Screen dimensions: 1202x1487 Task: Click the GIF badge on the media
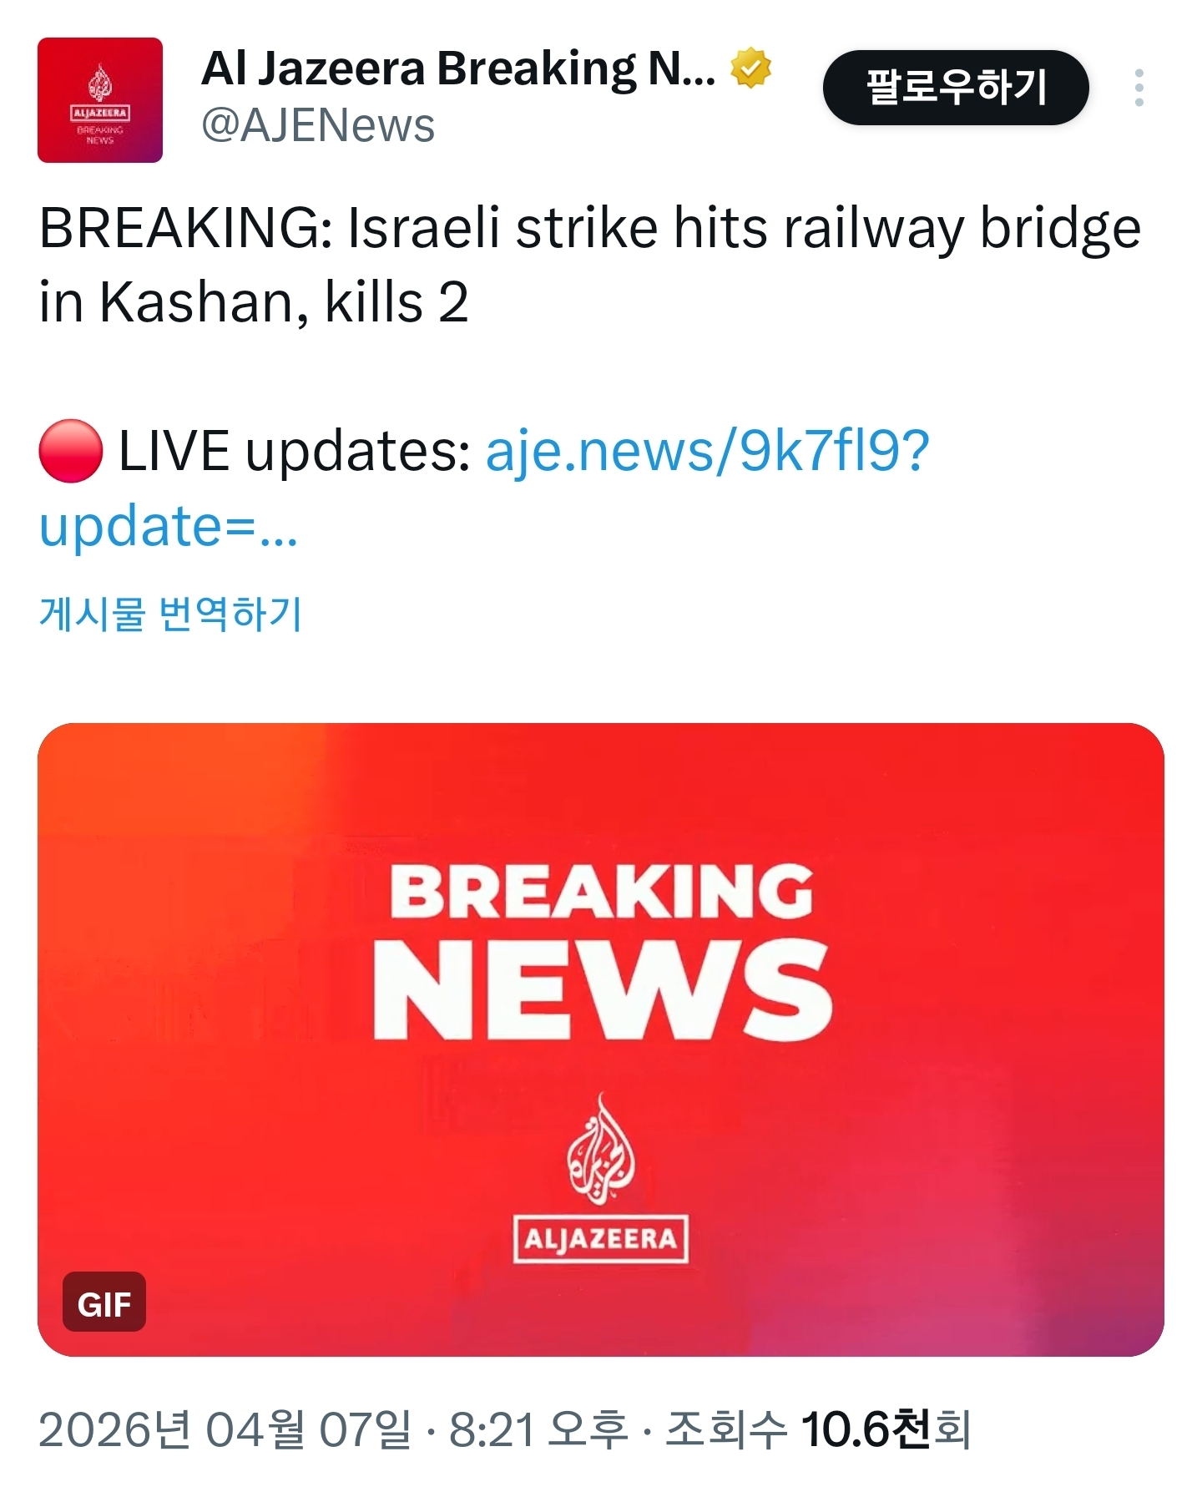tap(104, 1302)
